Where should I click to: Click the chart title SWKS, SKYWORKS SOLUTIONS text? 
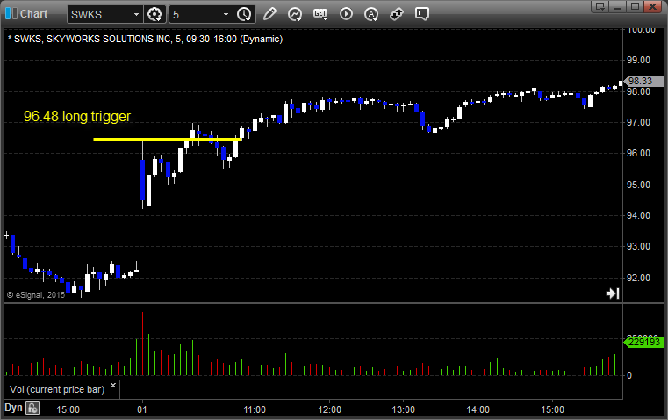pos(145,39)
